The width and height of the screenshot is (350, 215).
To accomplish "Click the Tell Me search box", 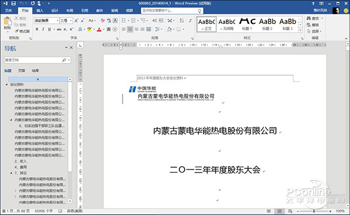I will tap(172, 10).
